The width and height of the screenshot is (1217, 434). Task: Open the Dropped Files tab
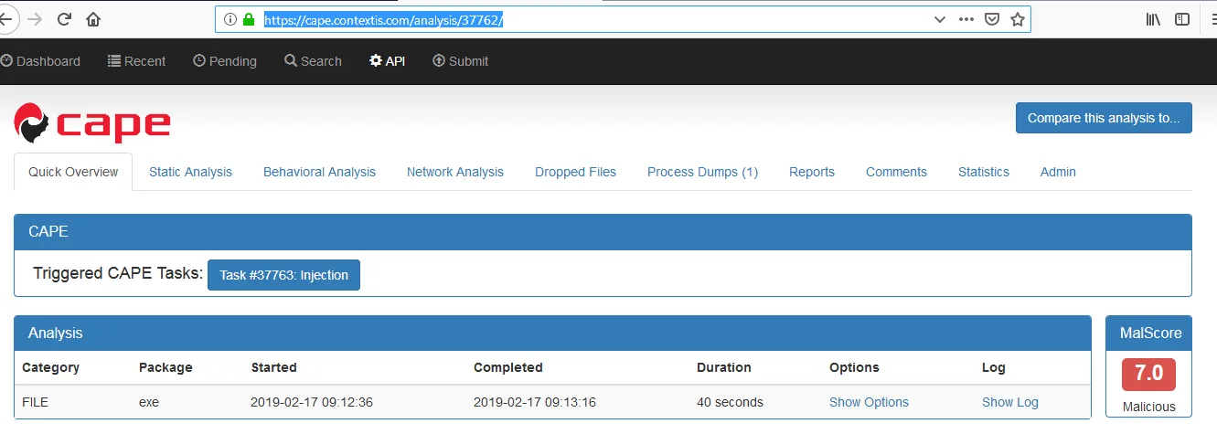click(x=575, y=172)
